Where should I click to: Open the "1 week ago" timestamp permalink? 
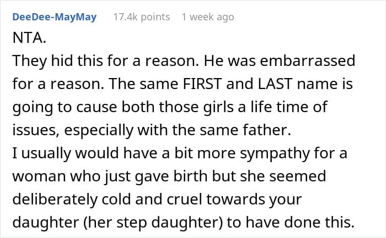coord(207,17)
